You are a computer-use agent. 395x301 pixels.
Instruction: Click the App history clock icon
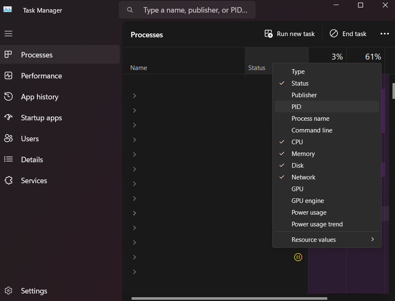8,96
